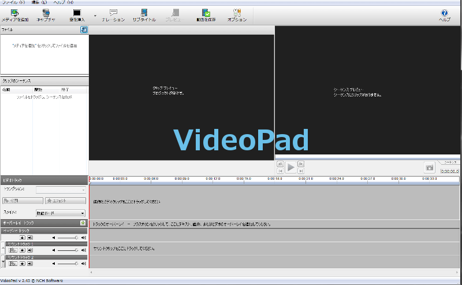Click the Narration speech-bubble icon

(113, 12)
